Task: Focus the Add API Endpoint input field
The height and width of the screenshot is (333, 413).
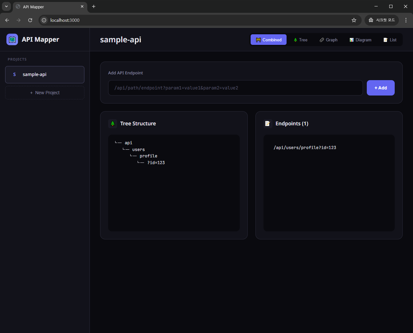Action: tap(235, 88)
